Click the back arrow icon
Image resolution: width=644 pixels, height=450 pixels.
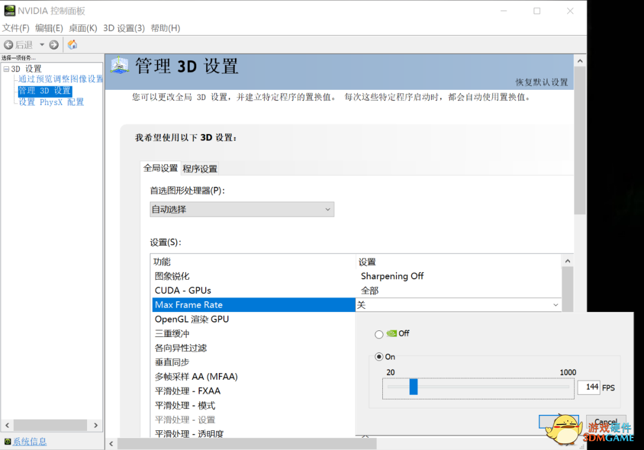[x=8, y=45]
